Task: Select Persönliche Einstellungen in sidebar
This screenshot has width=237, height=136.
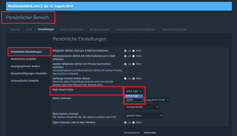Action: pyautogui.click(x=26, y=52)
